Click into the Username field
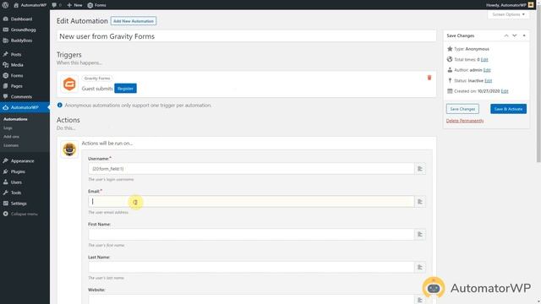Screen dimensions: 541x304 [251, 169]
